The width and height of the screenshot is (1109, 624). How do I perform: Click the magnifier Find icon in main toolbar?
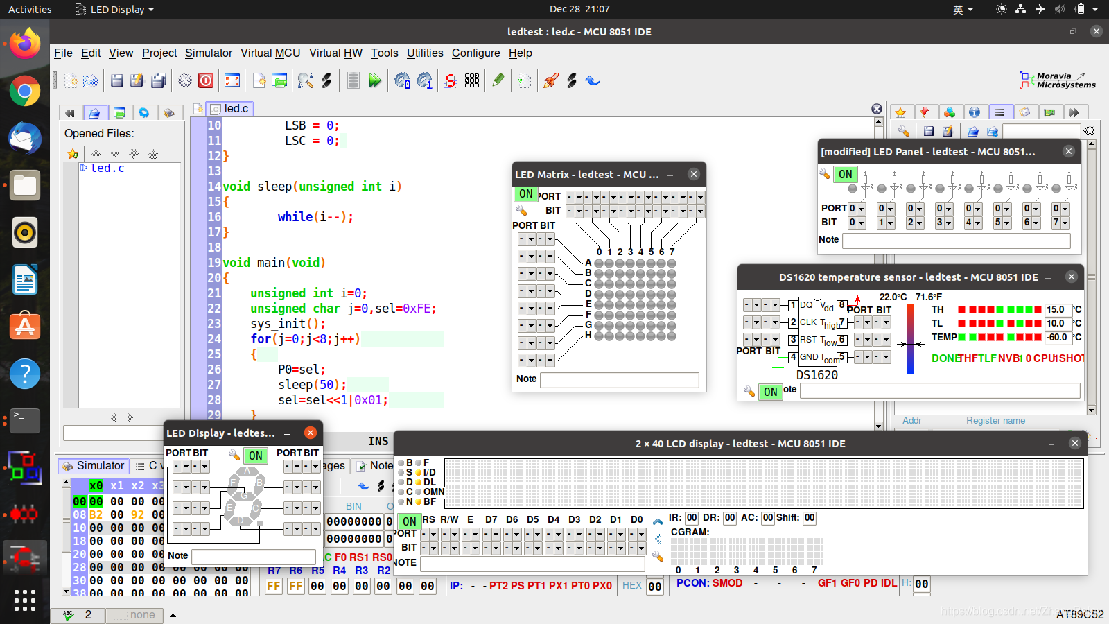305,80
